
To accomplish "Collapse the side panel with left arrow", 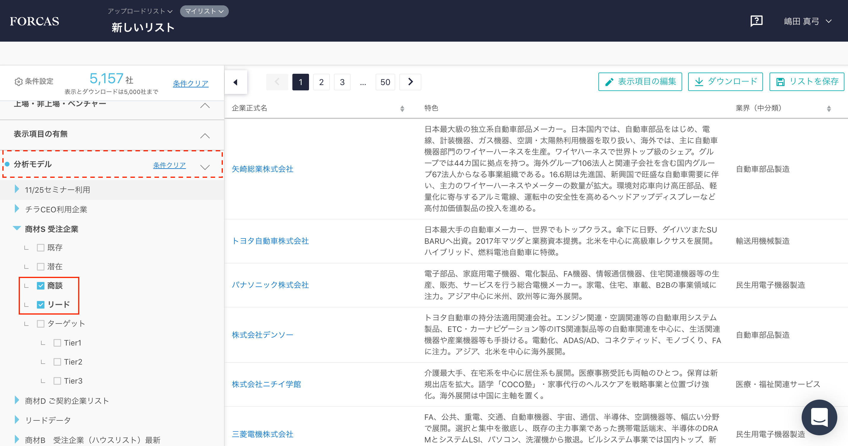I will pyautogui.click(x=236, y=82).
